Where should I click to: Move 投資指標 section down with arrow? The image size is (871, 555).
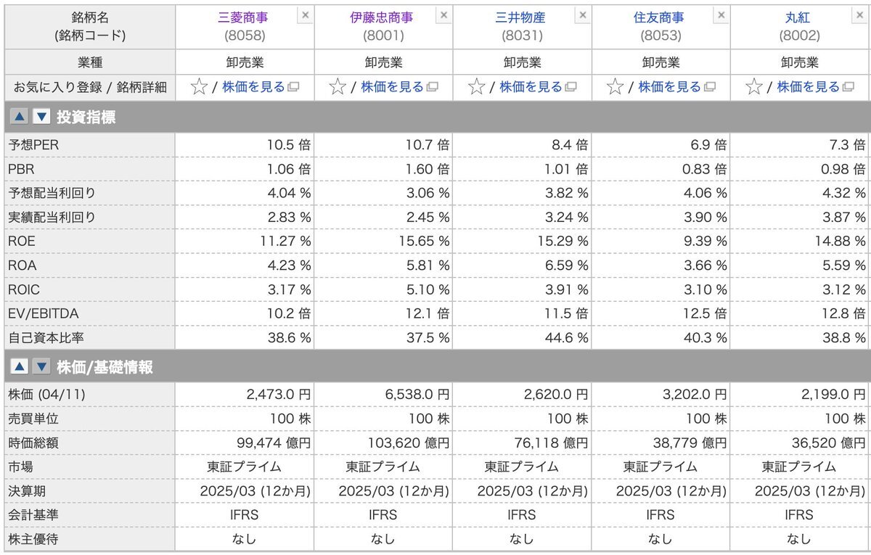[x=41, y=117]
